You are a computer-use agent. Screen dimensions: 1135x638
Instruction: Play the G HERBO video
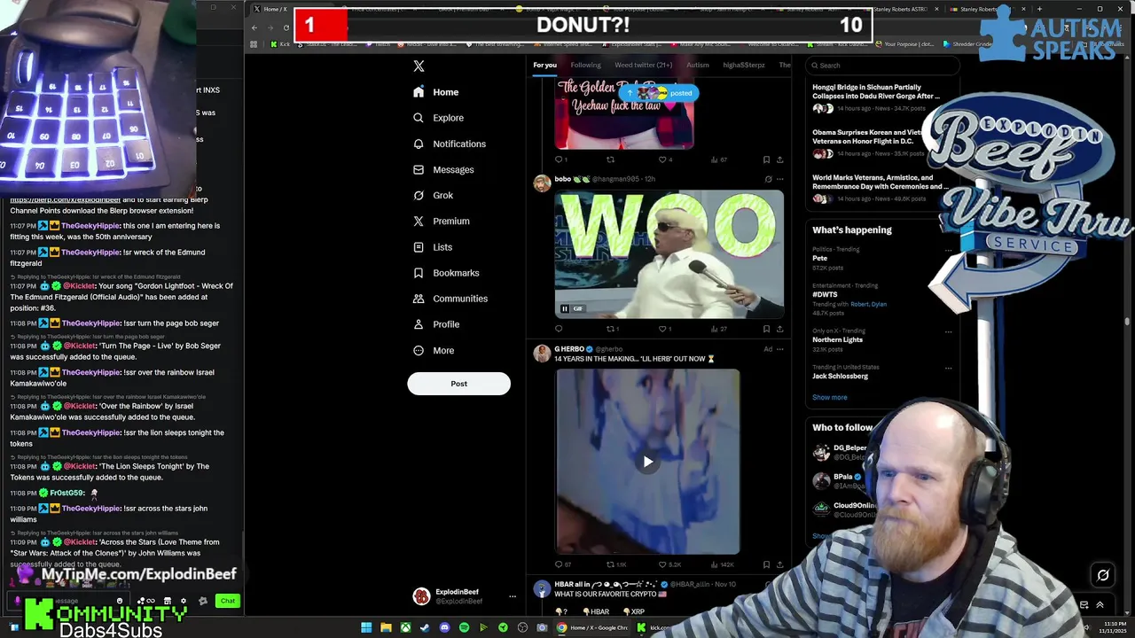coord(648,462)
